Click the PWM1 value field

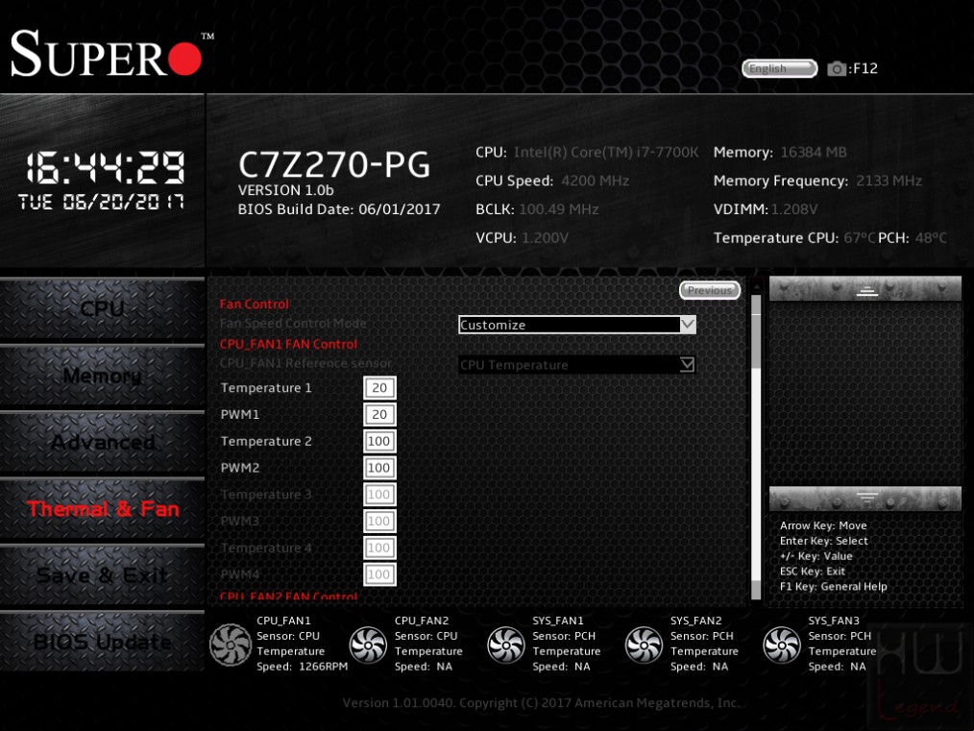(379, 414)
